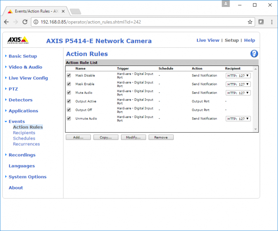Toggle the Unmute Audio rule checkbox

[69, 118]
